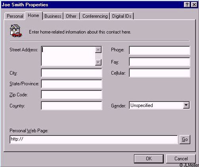Click the OK button
199x167 pixels.
pos(149,159)
